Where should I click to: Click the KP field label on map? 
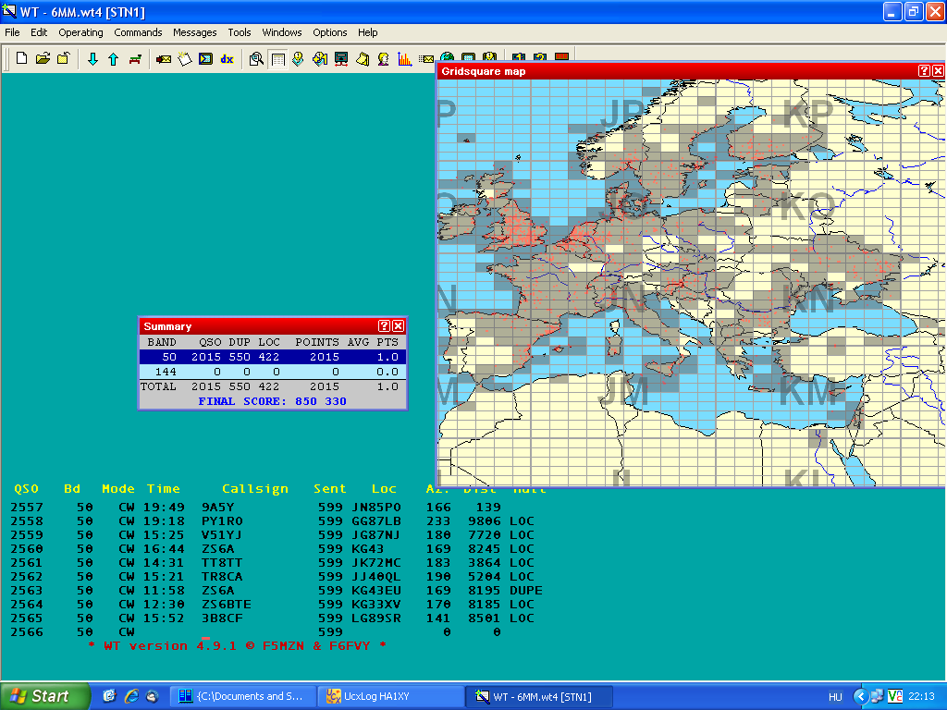808,112
